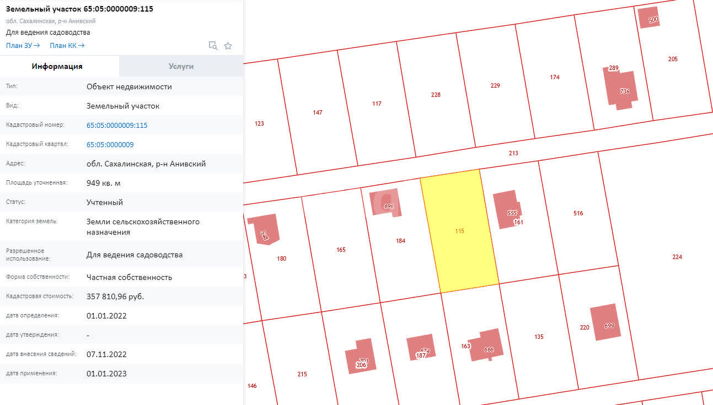
Task: Click land parcel 516
Action: [x=578, y=213]
